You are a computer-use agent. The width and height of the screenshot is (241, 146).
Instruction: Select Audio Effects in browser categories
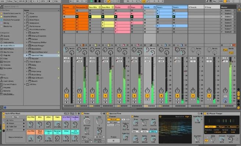pos(9,45)
